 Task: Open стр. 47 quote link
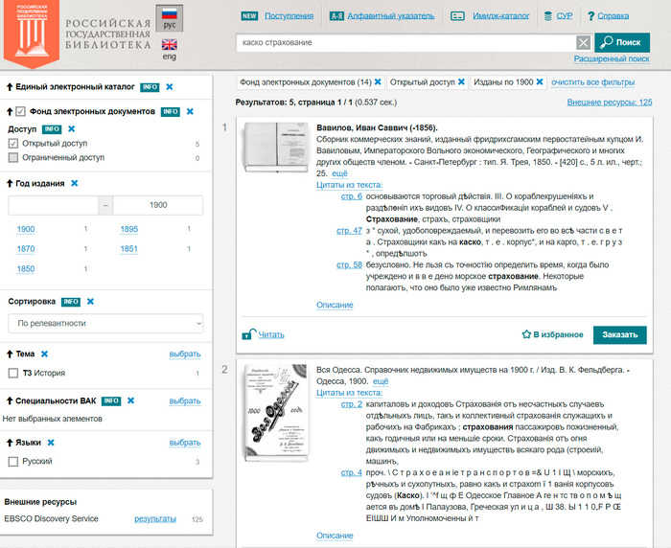point(349,231)
